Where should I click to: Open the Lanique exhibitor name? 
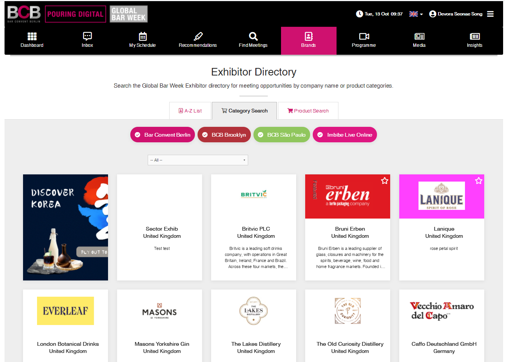[444, 229]
